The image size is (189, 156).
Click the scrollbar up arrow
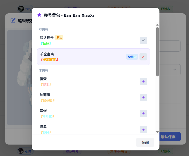pos(157,25)
